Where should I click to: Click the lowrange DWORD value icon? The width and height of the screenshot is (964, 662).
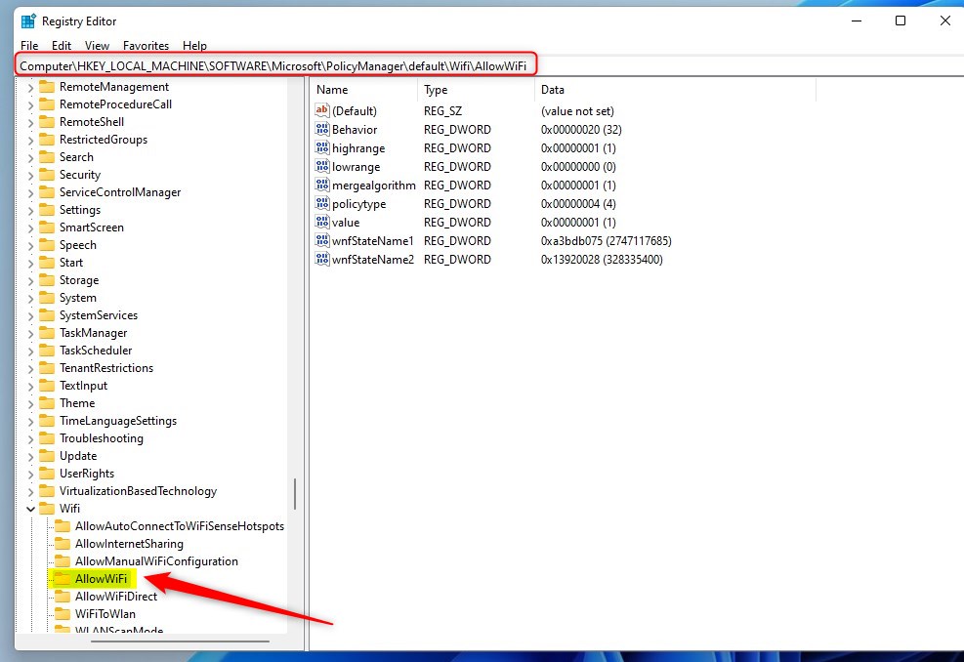(322, 166)
